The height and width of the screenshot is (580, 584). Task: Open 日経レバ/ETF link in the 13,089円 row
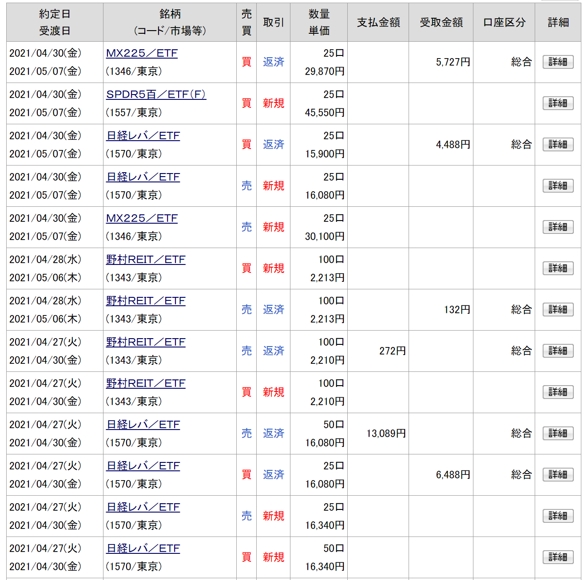pyautogui.click(x=143, y=425)
